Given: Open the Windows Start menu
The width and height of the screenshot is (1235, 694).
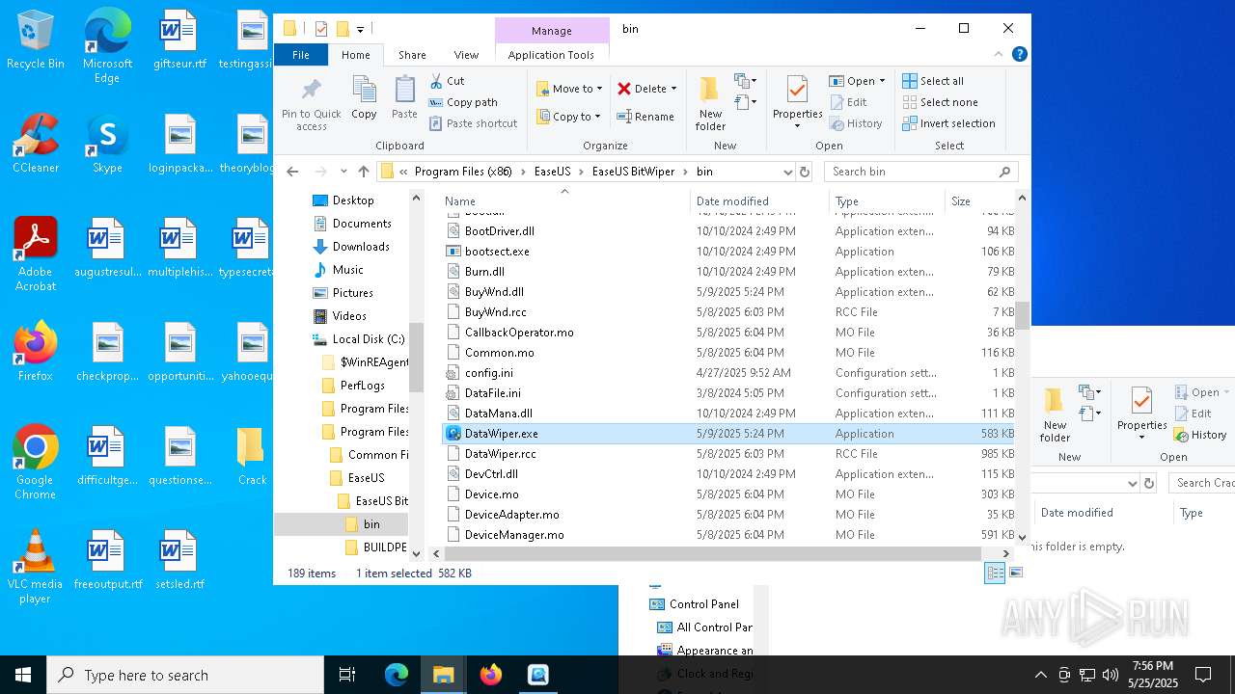Looking at the screenshot, I should click(23, 675).
